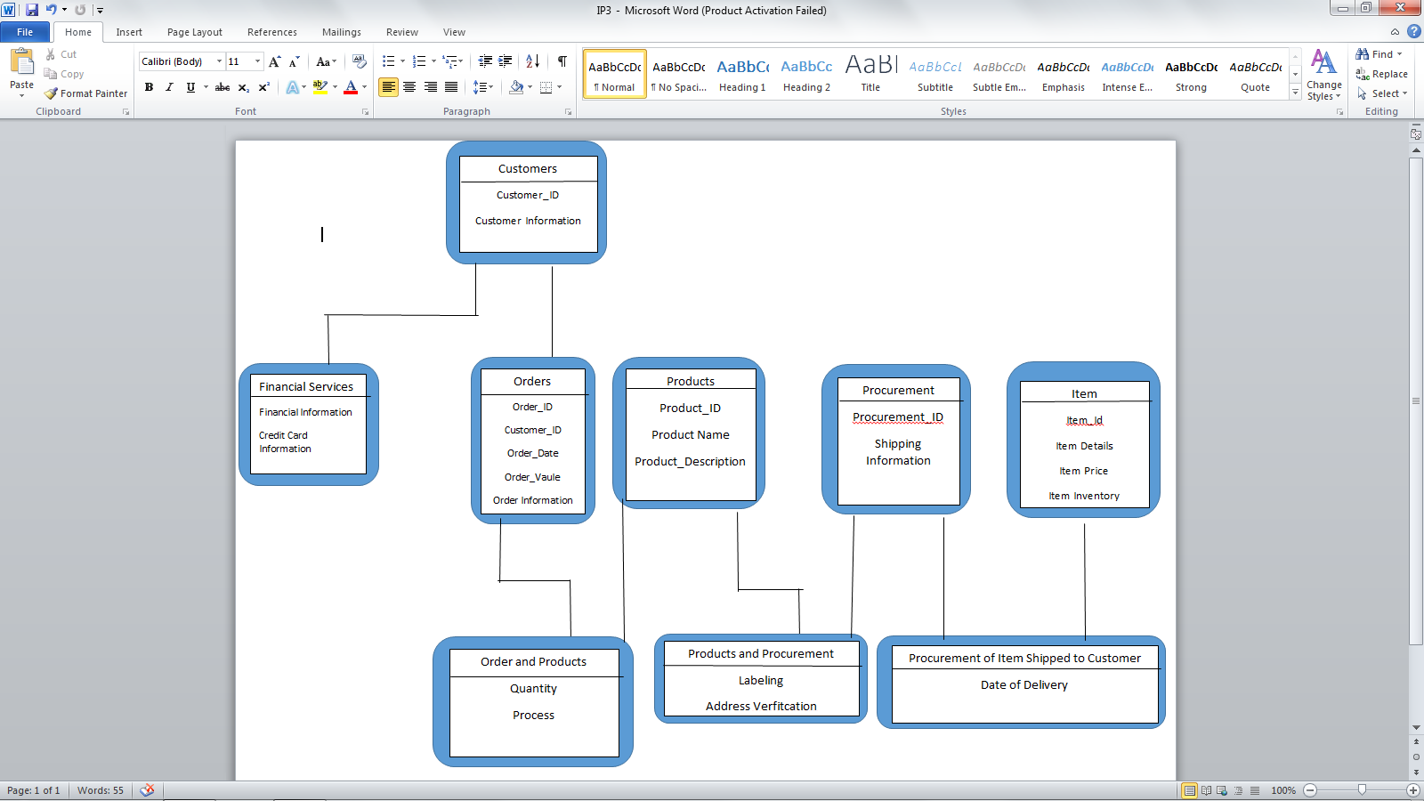Click the zoom slider handle
Screen dimensions: 1424x801
tap(1362, 790)
